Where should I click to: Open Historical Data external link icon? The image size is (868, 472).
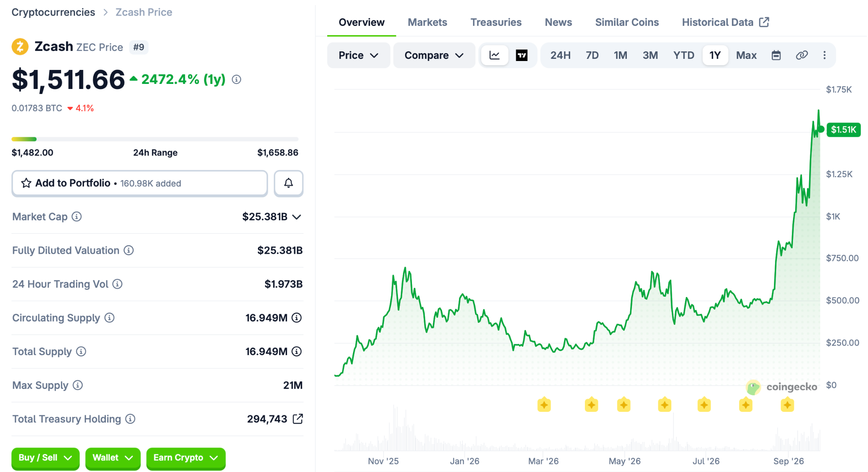coord(764,22)
